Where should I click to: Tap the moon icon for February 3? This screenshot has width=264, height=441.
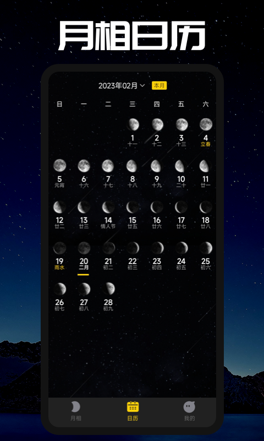point(182,125)
